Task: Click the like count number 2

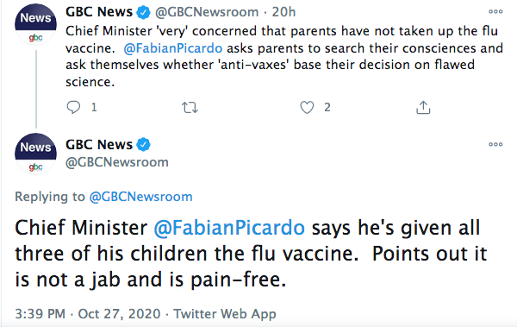Action: coord(327,107)
